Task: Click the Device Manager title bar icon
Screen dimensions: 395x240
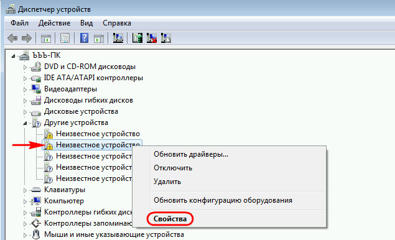Action: 11,9
